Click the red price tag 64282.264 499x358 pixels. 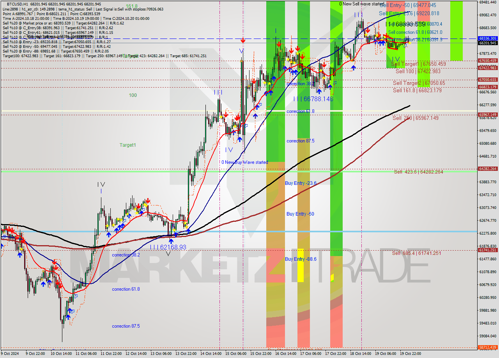488,168
